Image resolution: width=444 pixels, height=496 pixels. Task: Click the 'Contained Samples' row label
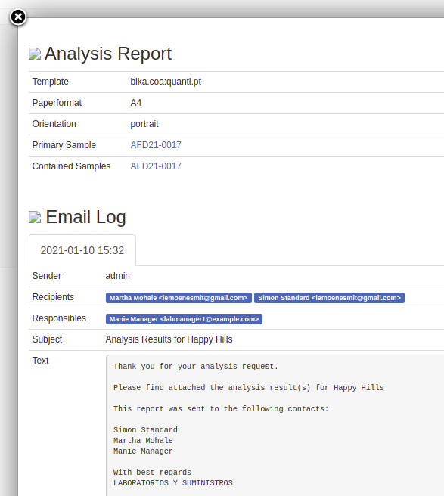[71, 166]
